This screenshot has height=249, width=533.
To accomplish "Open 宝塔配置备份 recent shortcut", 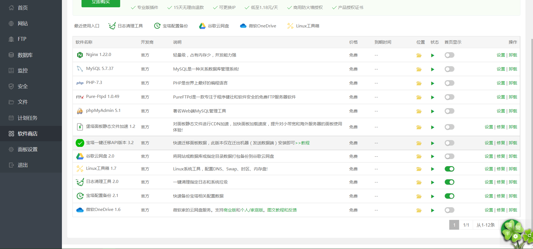I will pos(171,26).
